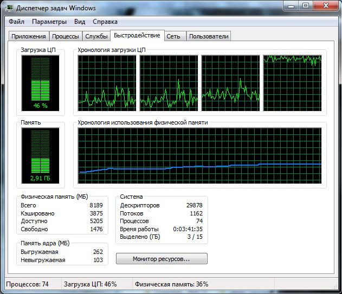342x294 pixels.
Task: Click the memory gauge showing 2,91 ГБ
Action: coord(40,155)
